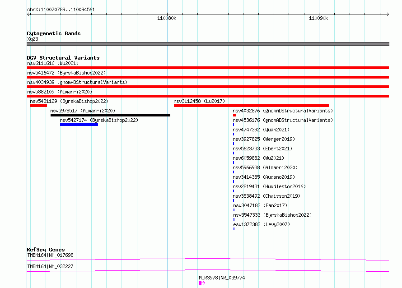402x288 pixels.
Task: Click nsv3538492 (Chaisson2019) variant label
Action: pos(266,196)
